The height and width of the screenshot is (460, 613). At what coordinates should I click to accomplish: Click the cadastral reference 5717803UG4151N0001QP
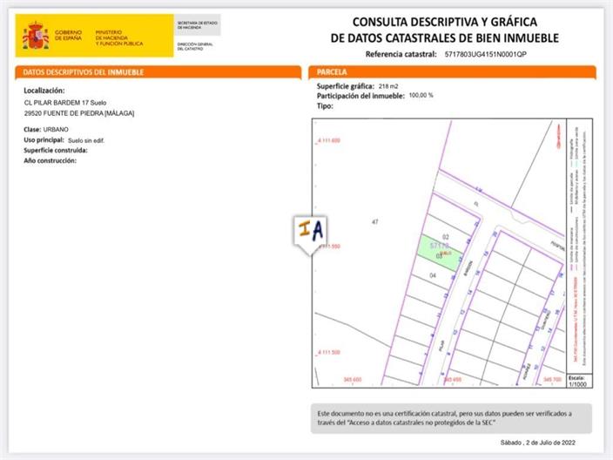(486, 54)
